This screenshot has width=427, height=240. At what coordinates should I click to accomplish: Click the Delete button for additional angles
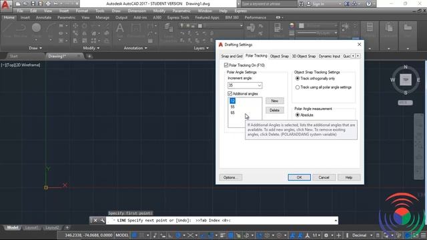[274, 110]
